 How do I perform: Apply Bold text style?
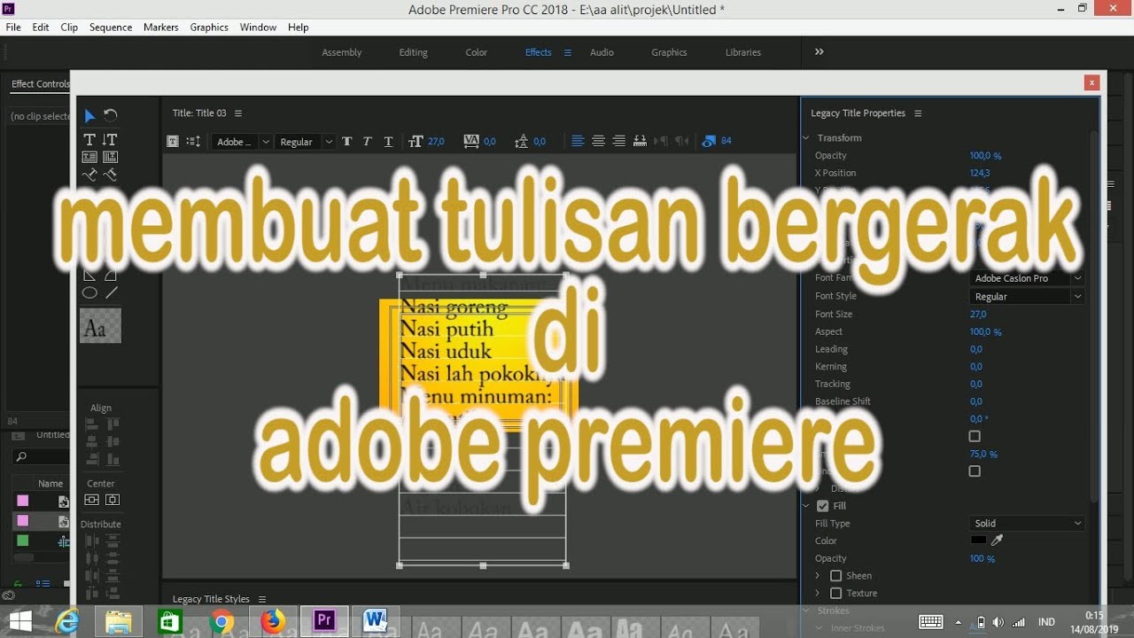346,141
